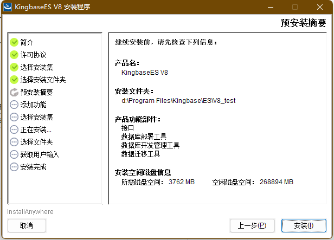Click the 继续安装前，请先检查下列信息 instruction text

pyautogui.click(x=166, y=42)
